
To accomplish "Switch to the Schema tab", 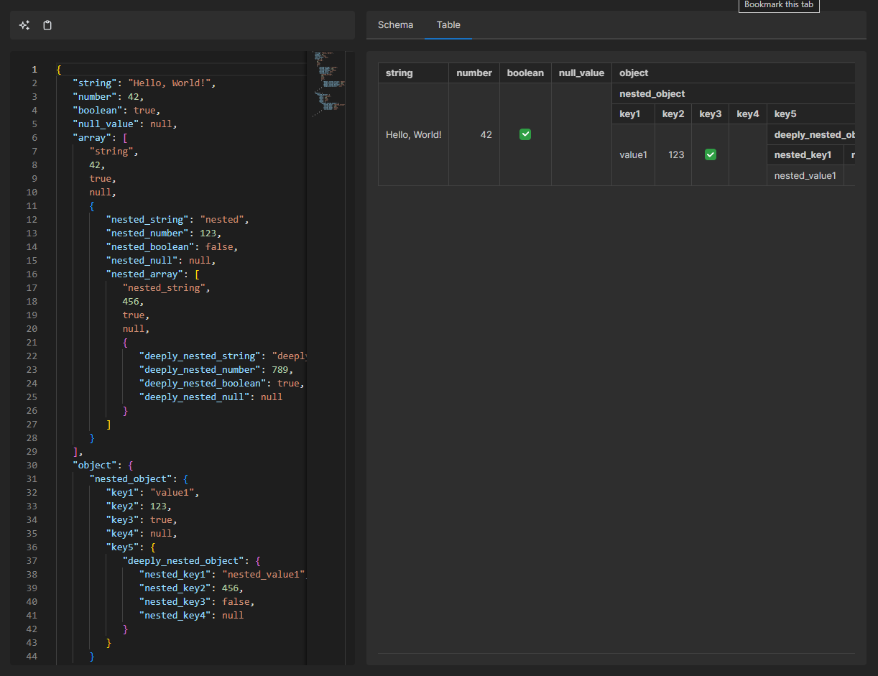I will click(395, 24).
